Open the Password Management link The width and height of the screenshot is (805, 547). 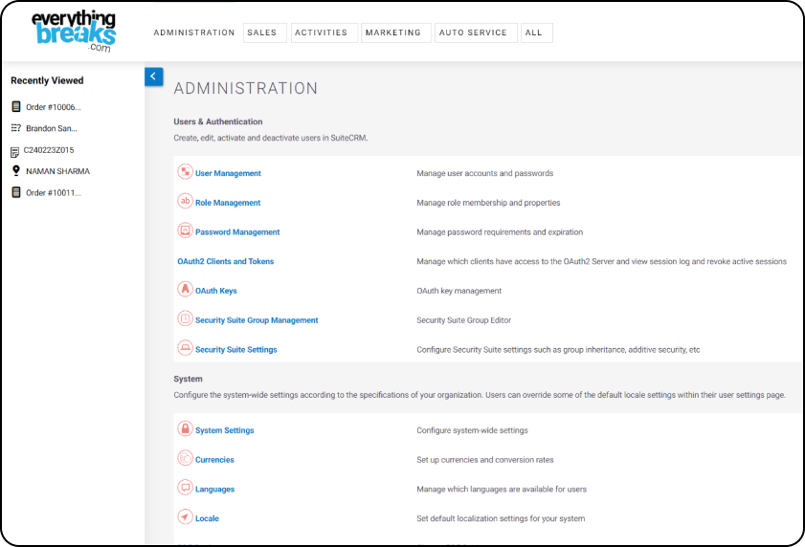pos(237,232)
